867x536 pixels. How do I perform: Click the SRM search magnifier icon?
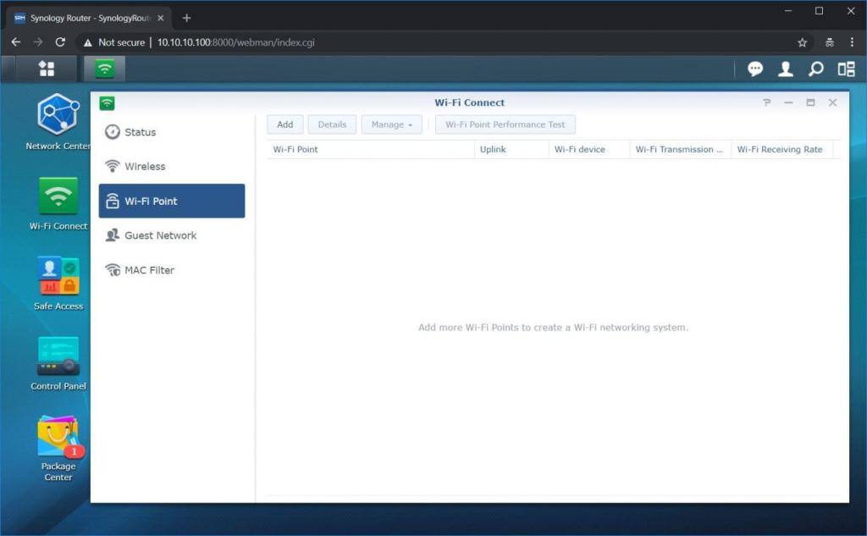point(815,69)
